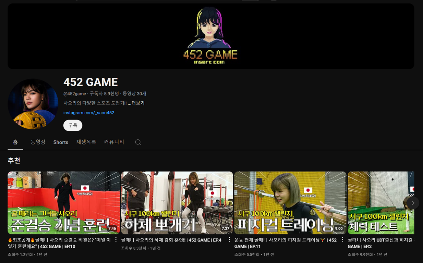Screen dimensions: 423x263
Task: Click the channel search magnifier icon
Action: click(138, 142)
